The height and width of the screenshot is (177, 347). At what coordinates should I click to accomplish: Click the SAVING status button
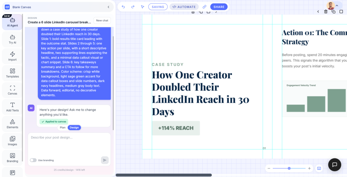click(158, 7)
